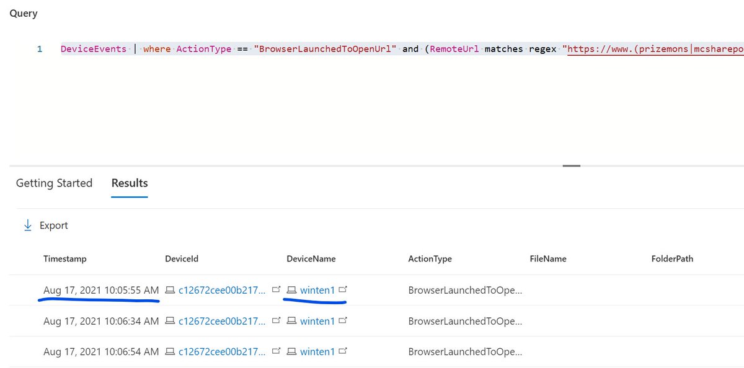Select the Aug 17, 2021 10:05:55 AM timestamp
This screenshot has width=744, height=368.
101,290
